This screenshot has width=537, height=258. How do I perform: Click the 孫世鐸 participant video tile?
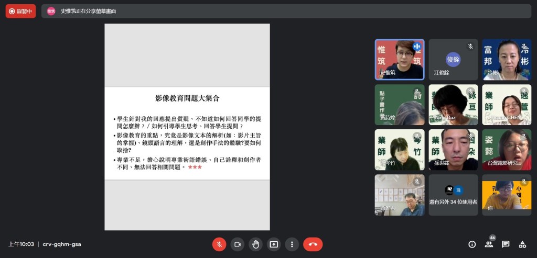(453, 150)
